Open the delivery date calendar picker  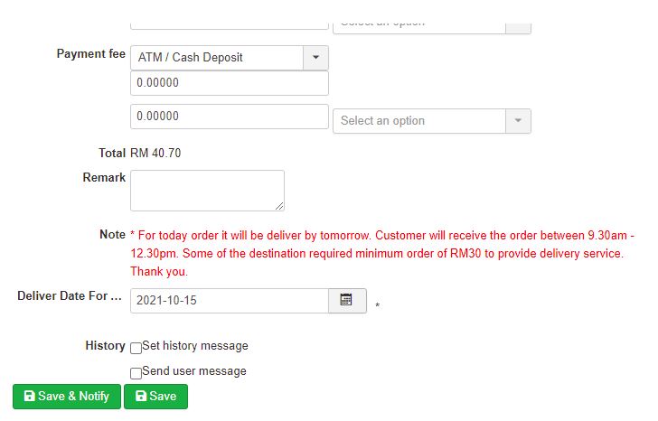click(x=346, y=300)
